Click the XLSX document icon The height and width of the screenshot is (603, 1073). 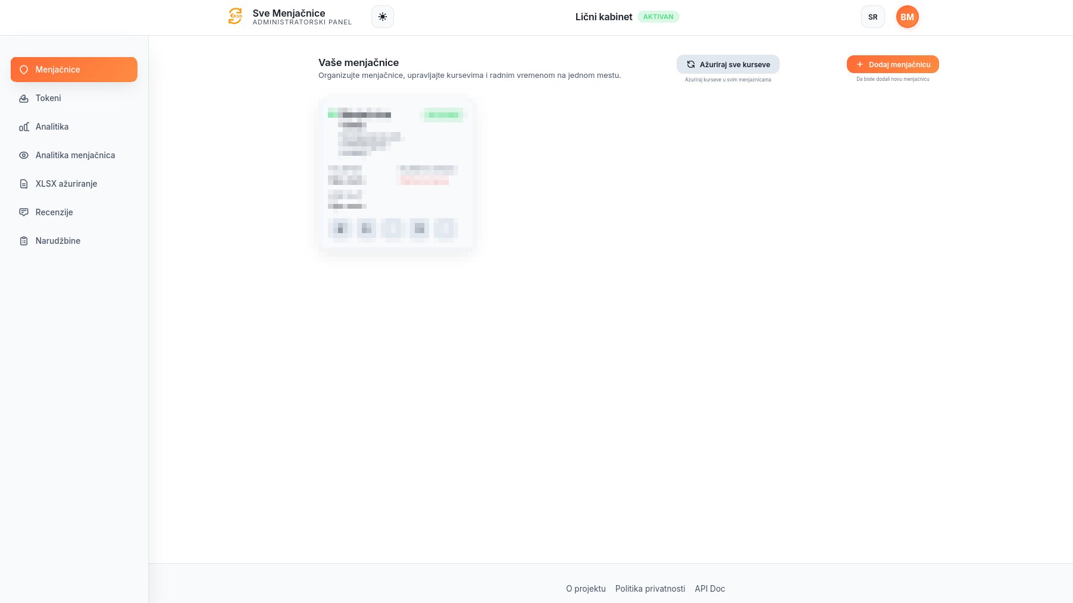pos(24,184)
